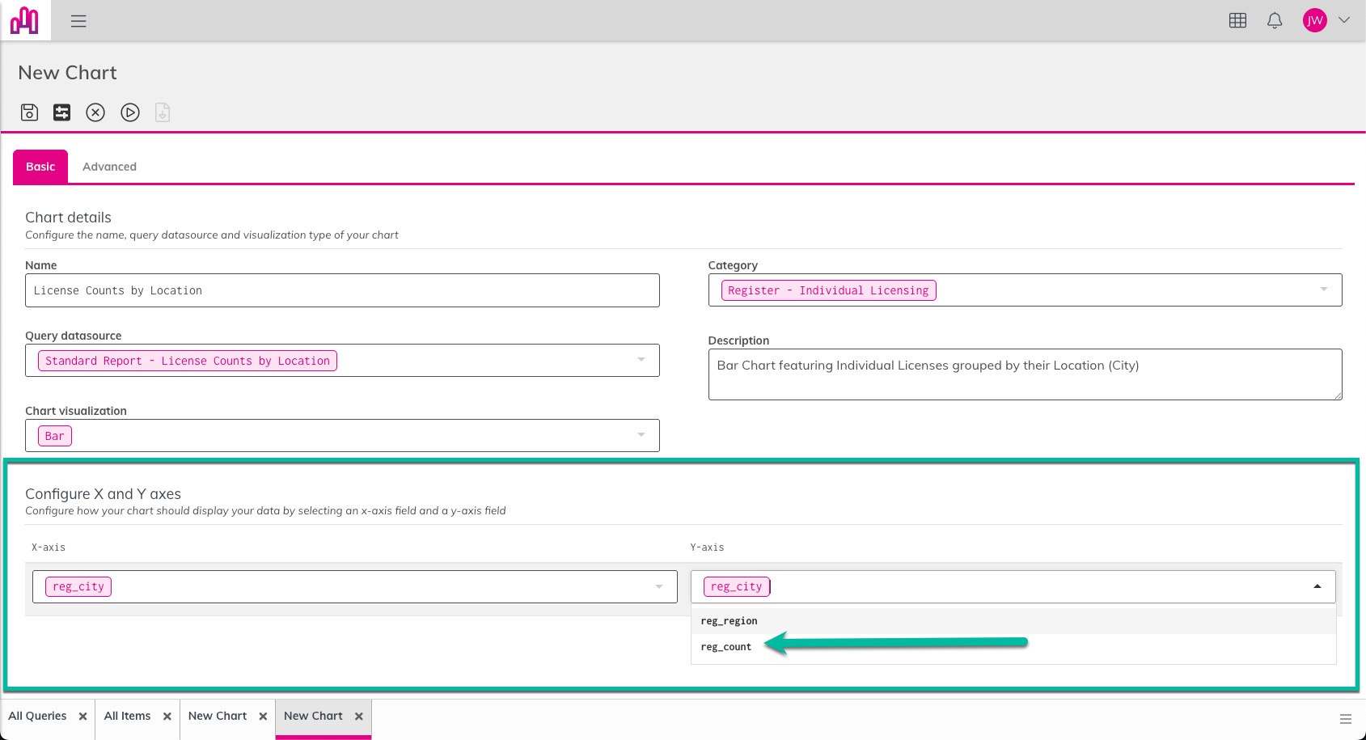Close the All Queries tab
1366x740 pixels.
[82, 717]
